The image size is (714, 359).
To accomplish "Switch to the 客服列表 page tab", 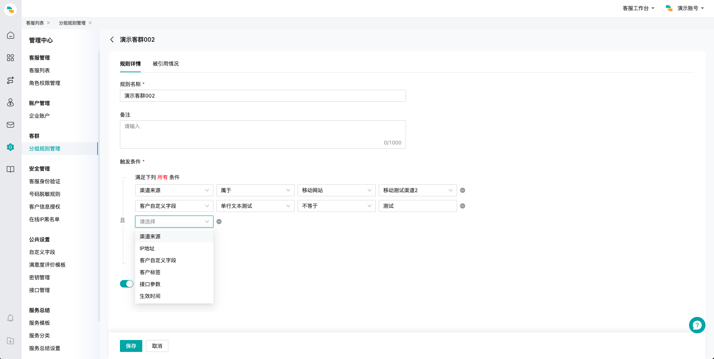I will tap(35, 23).
